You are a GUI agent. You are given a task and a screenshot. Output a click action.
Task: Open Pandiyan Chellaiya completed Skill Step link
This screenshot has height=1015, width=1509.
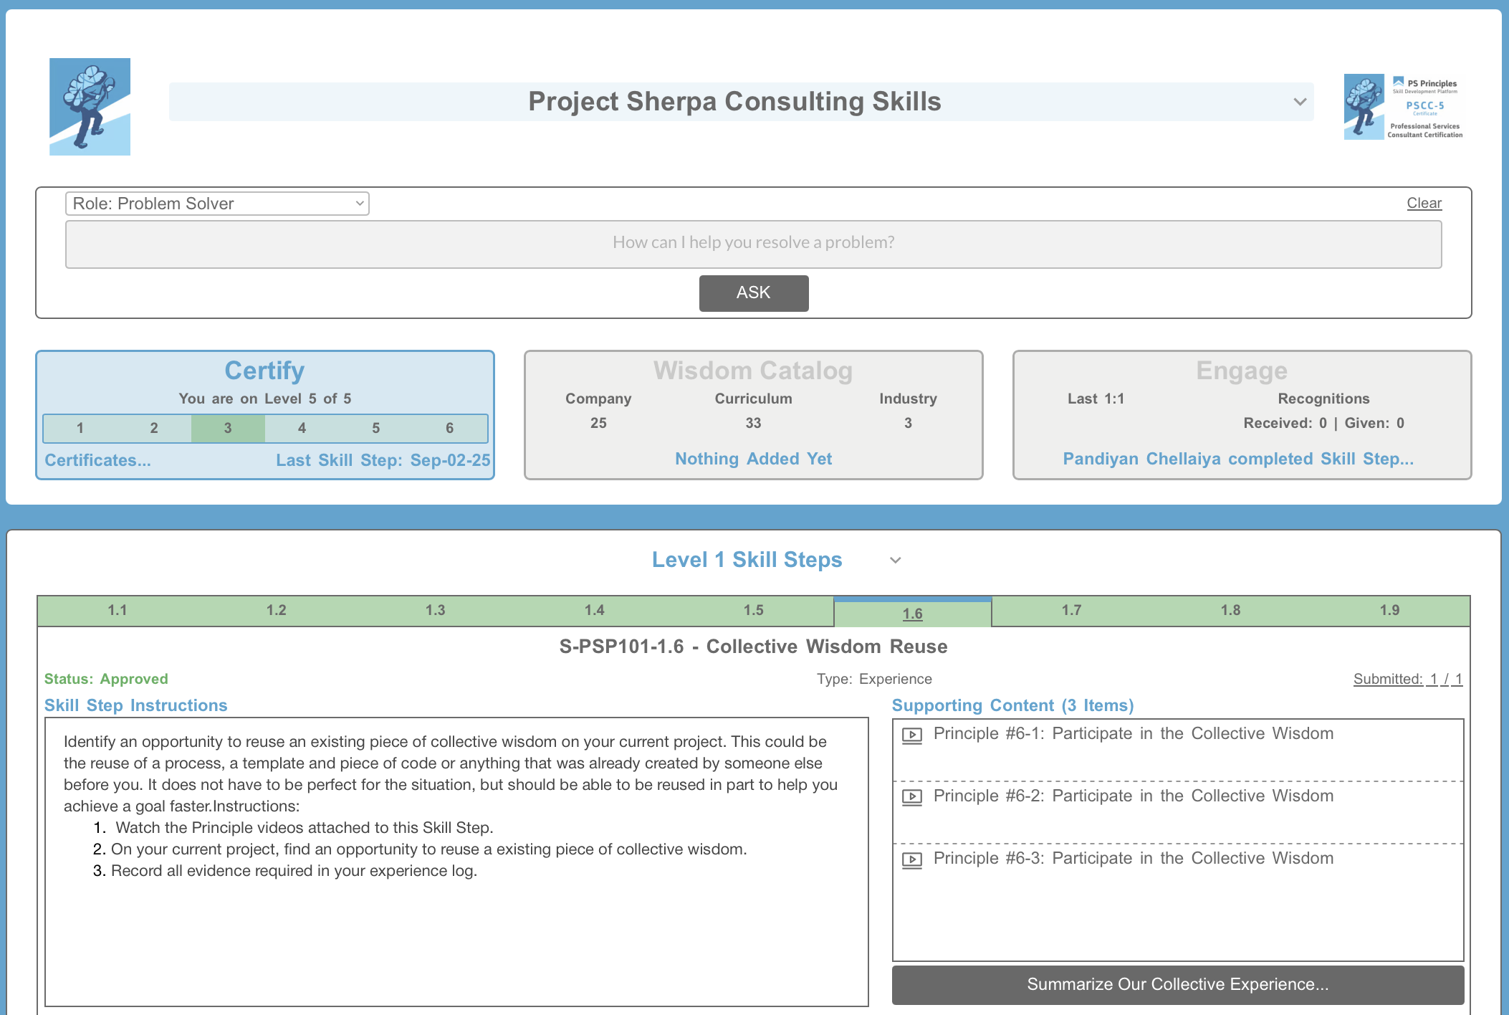(x=1238, y=459)
